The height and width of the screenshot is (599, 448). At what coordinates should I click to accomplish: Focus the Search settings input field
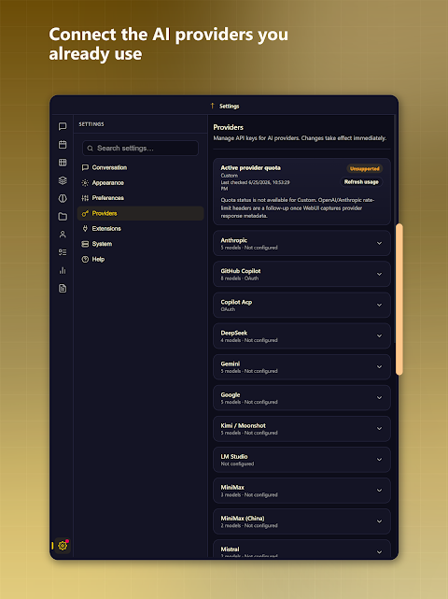(140, 149)
